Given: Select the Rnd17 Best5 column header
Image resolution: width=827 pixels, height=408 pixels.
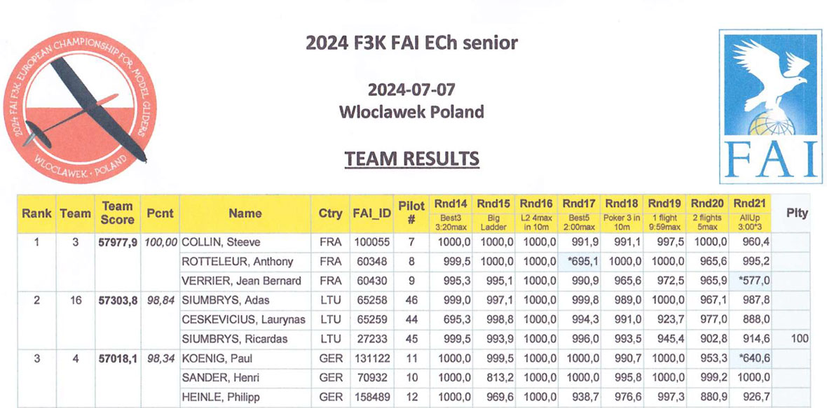Looking at the screenshot, I should 579,213.
